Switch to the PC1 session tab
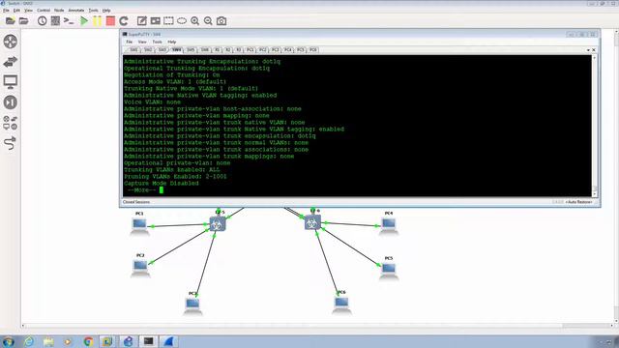Image resolution: width=619 pixels, height=348 pixels. [250, 50]
